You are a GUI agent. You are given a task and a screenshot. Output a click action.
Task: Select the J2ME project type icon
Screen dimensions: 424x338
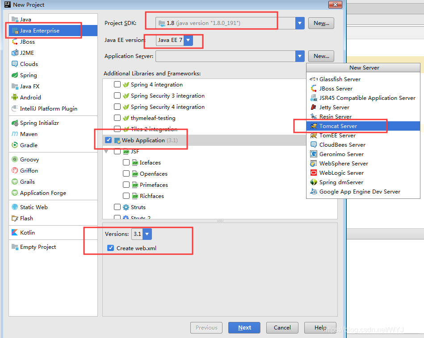point(15,53)
